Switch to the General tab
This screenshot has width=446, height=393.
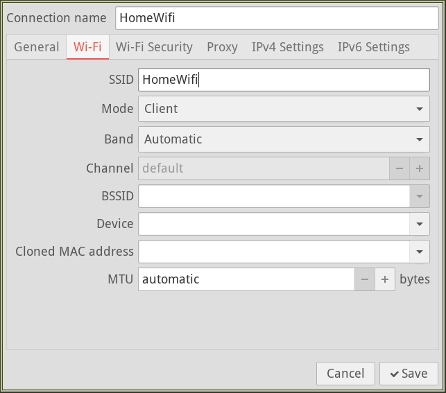click(37, 47)
